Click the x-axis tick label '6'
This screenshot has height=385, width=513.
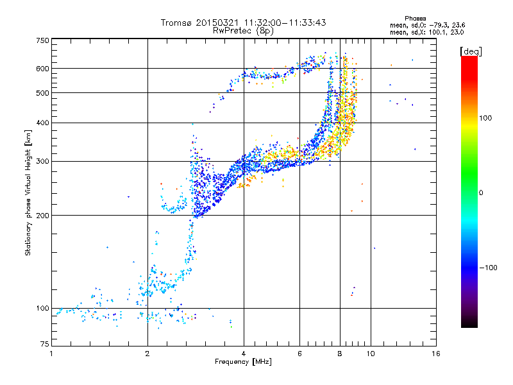pos(299,354)
